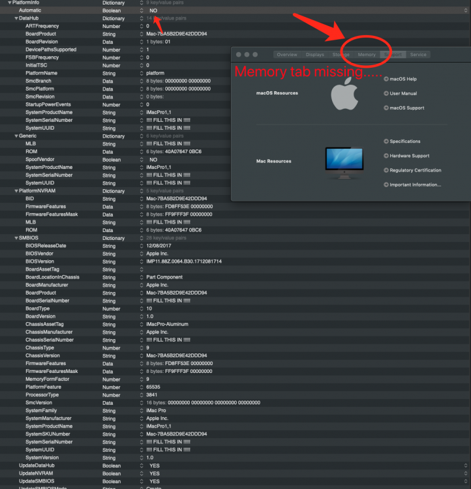Open the Storage tab in About This Mac
Image resolution: width=471 pixels, height=489 pixels.
pos(341,55)
